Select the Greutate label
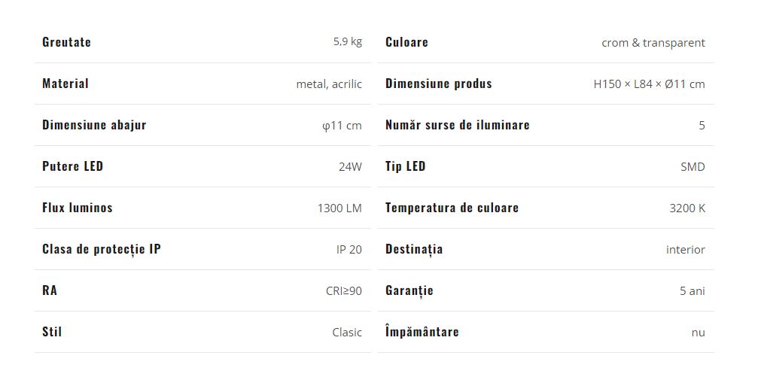The height and width of the screenshot is (383, 758). click(x=66, y=42)
